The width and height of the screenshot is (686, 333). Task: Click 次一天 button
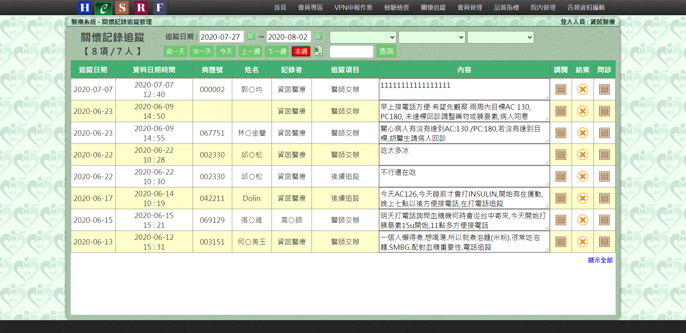coord(202,51)
